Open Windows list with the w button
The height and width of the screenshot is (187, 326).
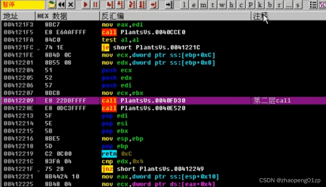pyautogui.click(x=222, y=5)
